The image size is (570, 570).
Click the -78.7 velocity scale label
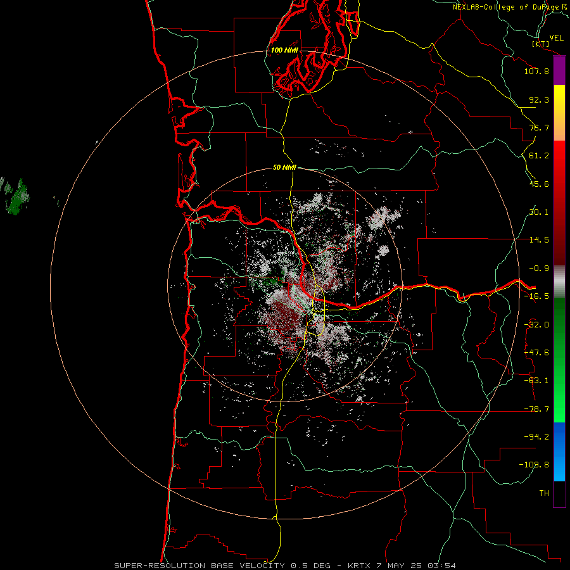coord(536,409)
